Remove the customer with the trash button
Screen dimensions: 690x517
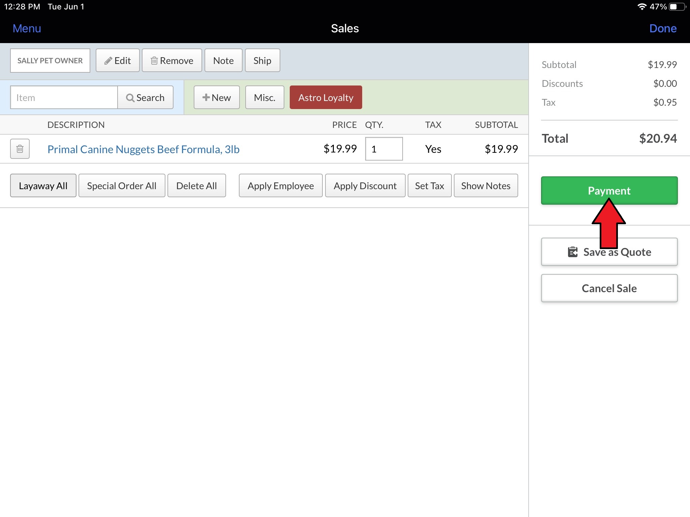pyautogui.click(x=172, y=61)
